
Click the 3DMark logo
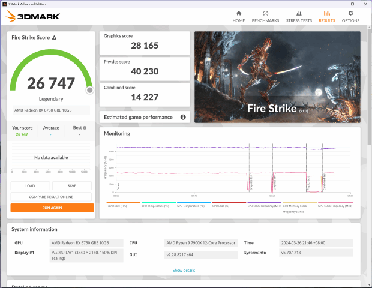(33, 16)
